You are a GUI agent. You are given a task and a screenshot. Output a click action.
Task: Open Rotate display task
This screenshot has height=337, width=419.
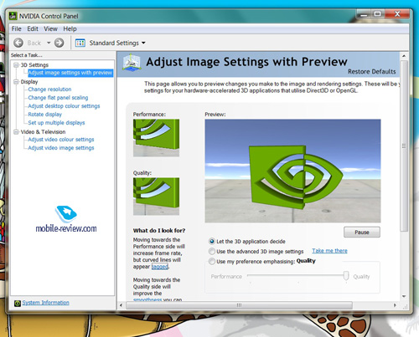(x=44, y=115)
